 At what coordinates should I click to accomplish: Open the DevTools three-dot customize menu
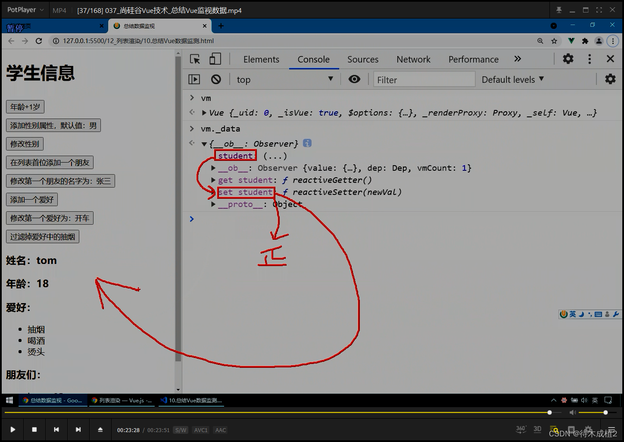pos(590,59)
